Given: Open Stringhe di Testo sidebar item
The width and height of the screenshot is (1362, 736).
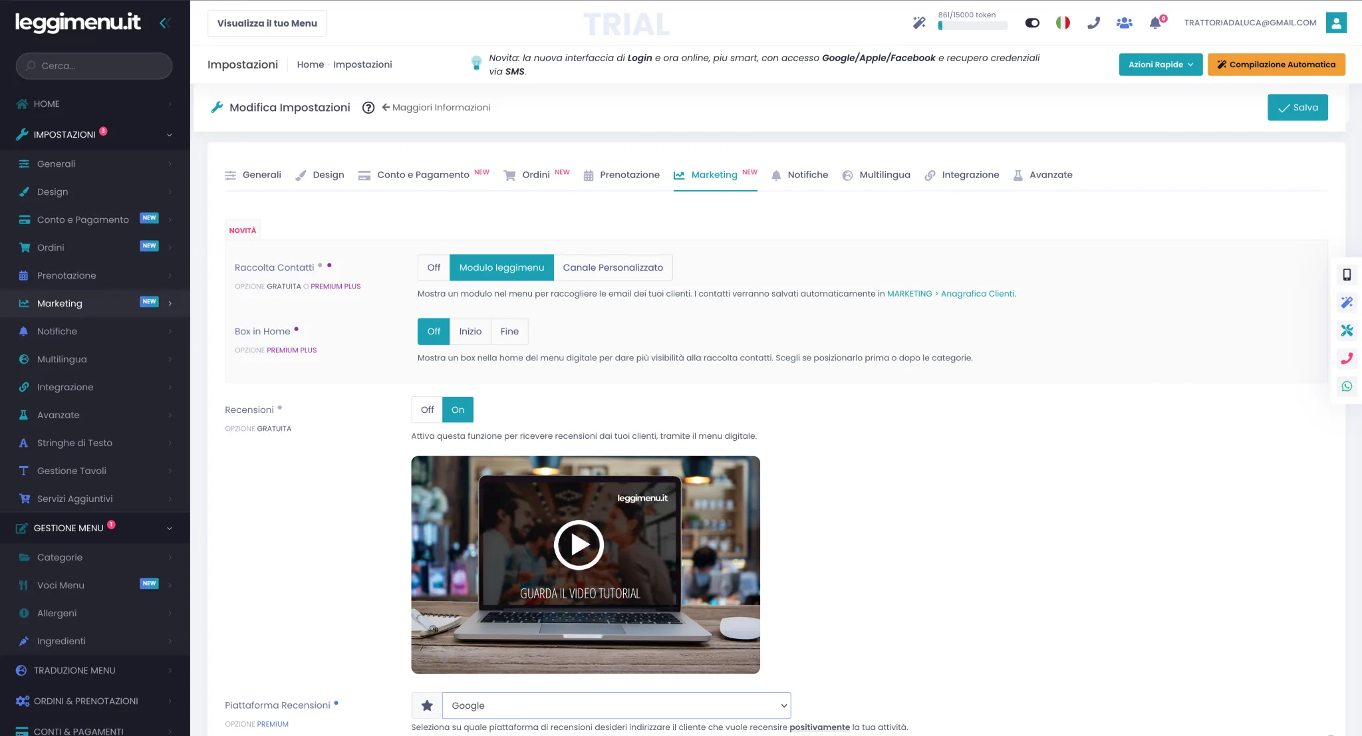Looking at the screenshot, I should coord(94,443).
